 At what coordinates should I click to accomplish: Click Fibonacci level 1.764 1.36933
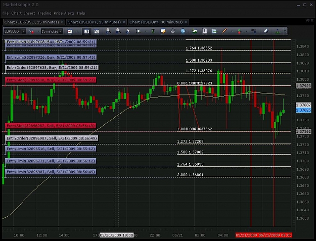[x=190, y=164]
